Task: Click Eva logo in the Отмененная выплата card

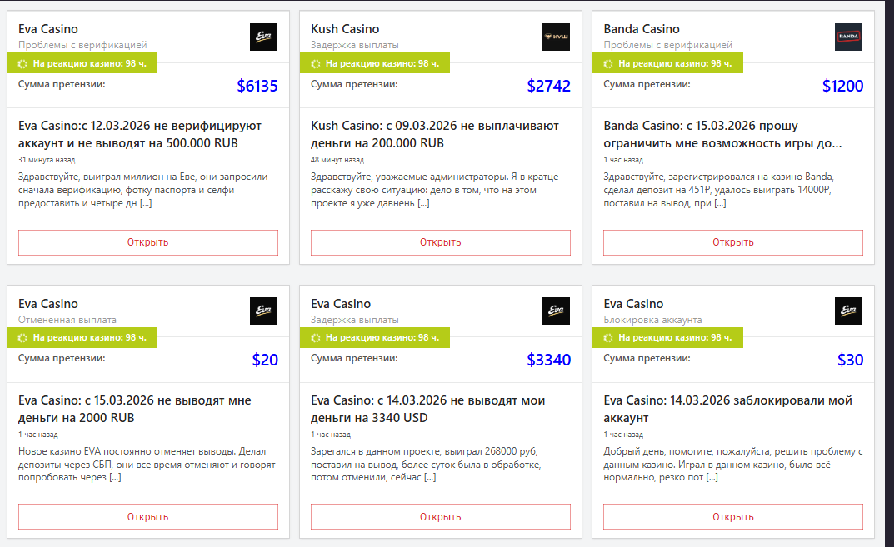Action: pyautogui.click(x=263, y=311)
